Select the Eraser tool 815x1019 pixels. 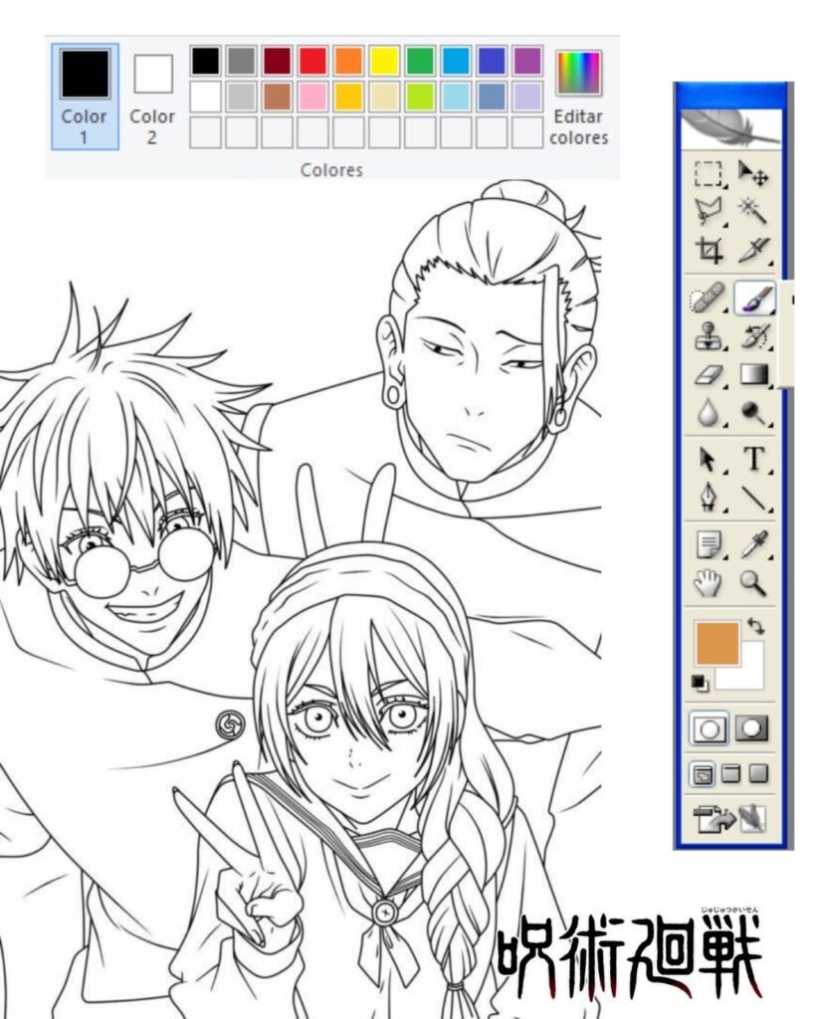709,375
